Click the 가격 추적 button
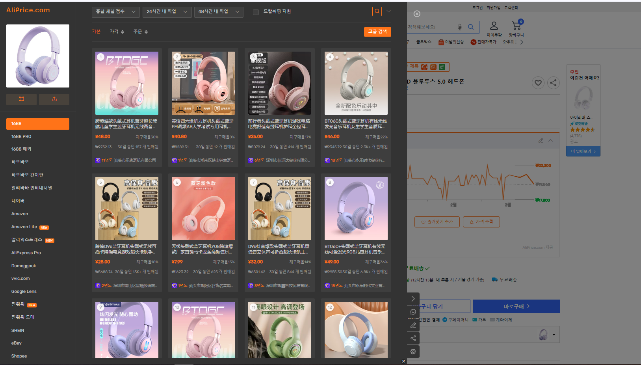This screenshot has height=365, width=641. tap(481, 222)
